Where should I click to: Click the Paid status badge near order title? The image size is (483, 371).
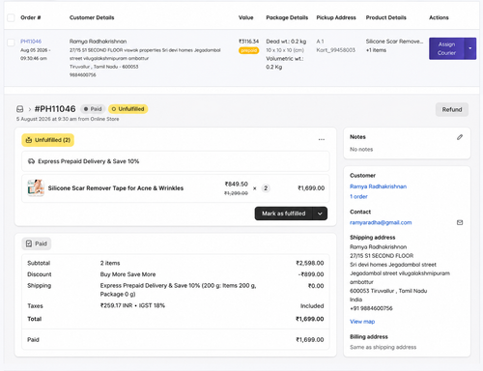[93, 109]
